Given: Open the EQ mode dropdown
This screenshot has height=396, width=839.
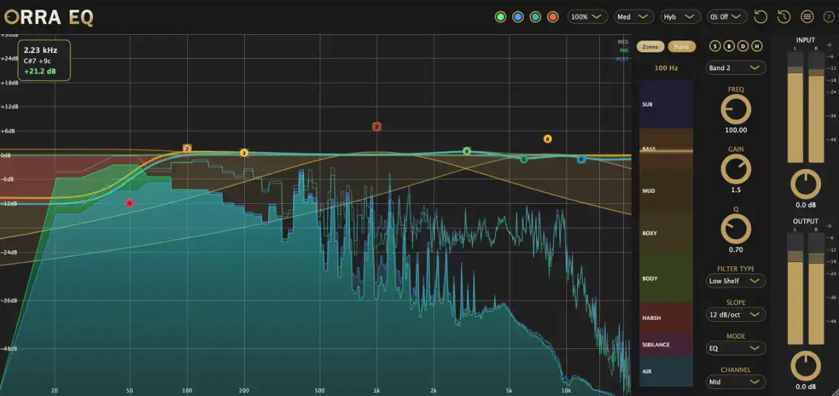Looking at the screenshot, I should coord(736,348).
